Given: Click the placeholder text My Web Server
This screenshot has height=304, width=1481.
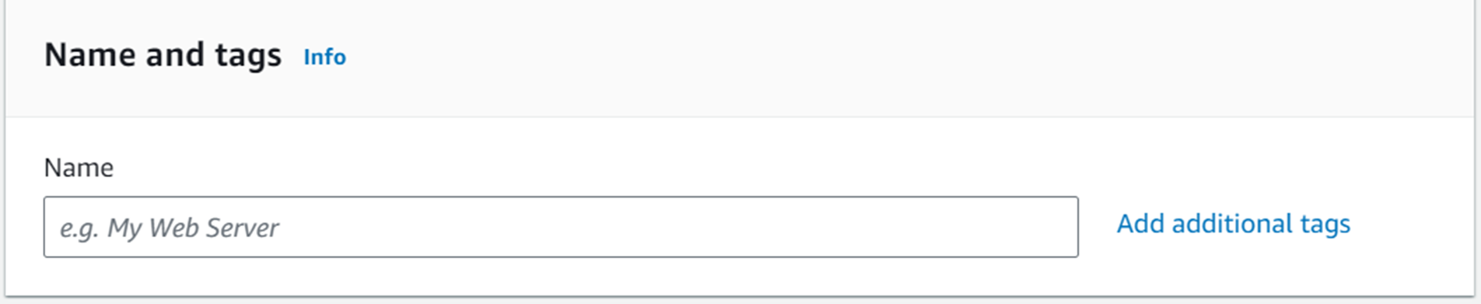Looking at the screenshot, I should click(x=193, y=228).
